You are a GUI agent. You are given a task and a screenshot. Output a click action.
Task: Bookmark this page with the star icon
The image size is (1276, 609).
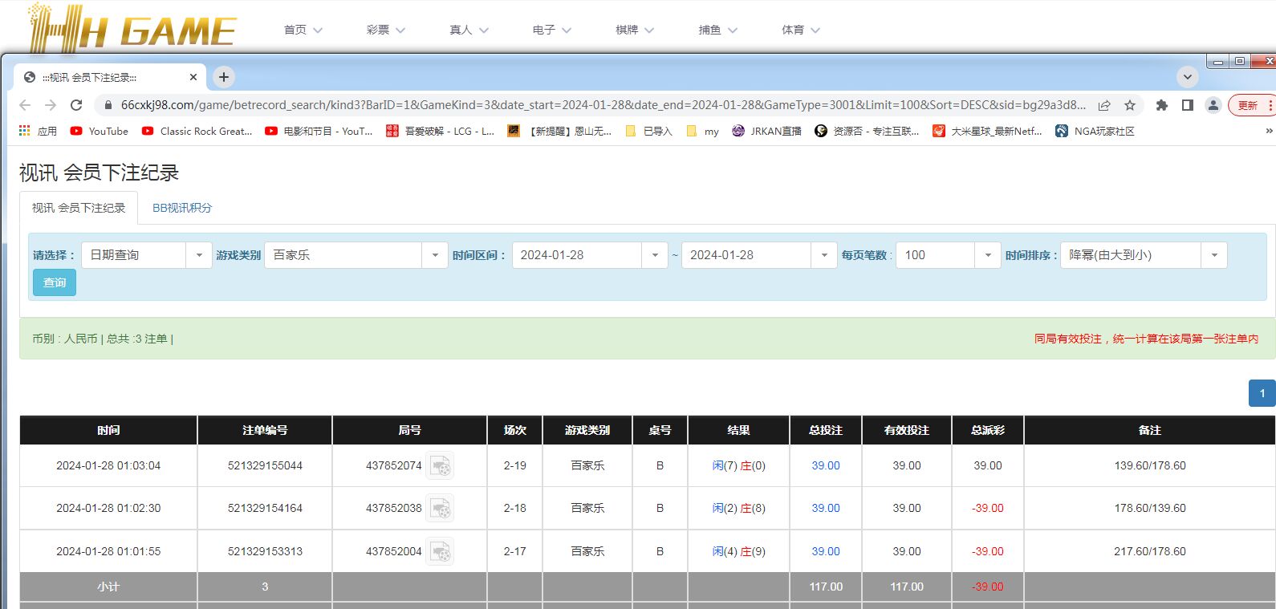(x=1130, y=105)
